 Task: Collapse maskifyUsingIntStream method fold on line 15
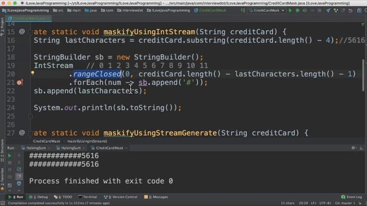(x=30, y=32)
